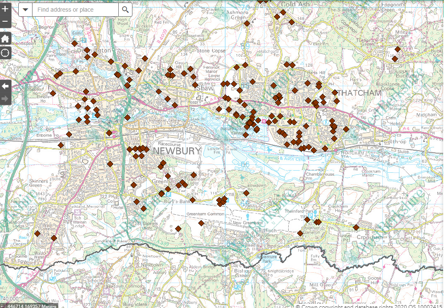Go to previous map extent
This screenshot has width=444, height=308.
click(x=5, y=86)
